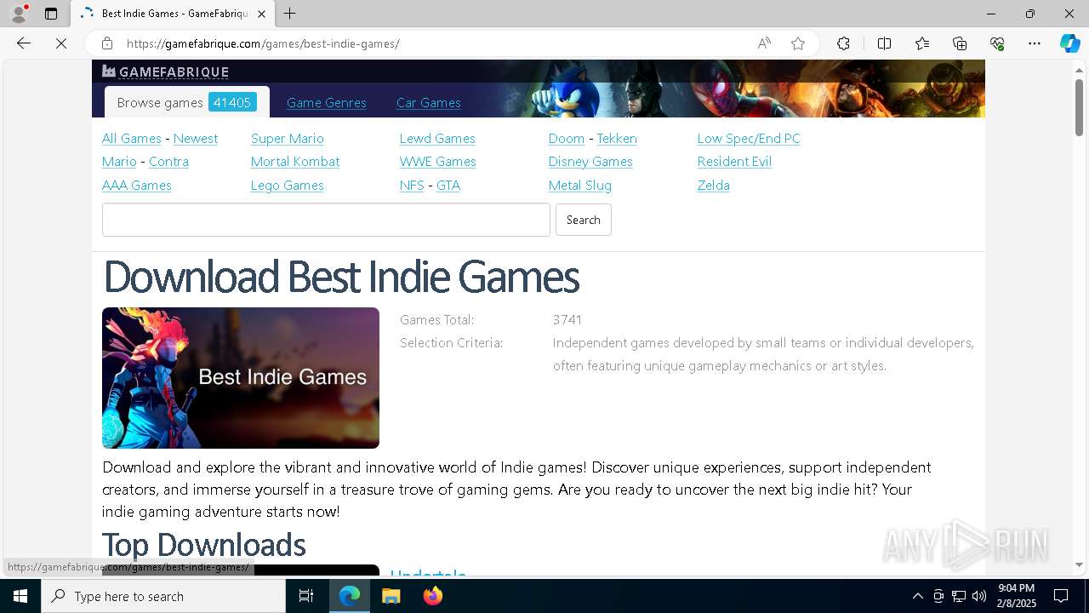Open Windows Start menu
The height and width of the screenshot is (613, 1089).
(x=20, y=596)
